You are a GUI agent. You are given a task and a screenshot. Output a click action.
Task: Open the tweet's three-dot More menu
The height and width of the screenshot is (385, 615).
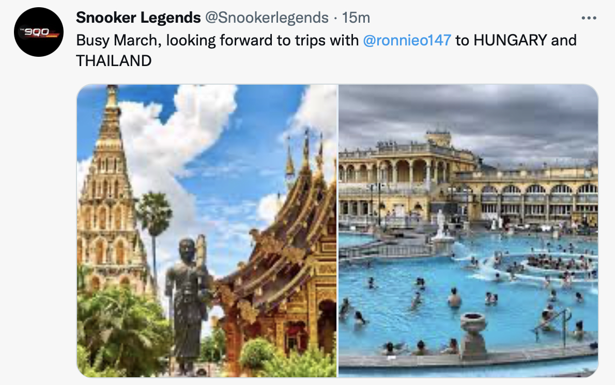[589, 18]
